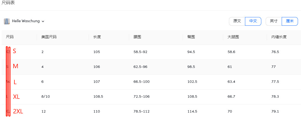
Task: Click the red S size label
Action: (14, 51)
